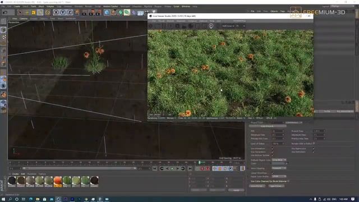Image resolution: width=359 pixels, height=202 pixels.
Task: Select the Live Selection arrow tool
Action: [20, 12]
